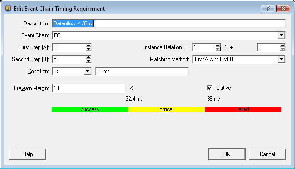Viewport: 295px width, 169px height.
Task: Click the percent sign after Prewarn Margin
Action: (131, 88)
